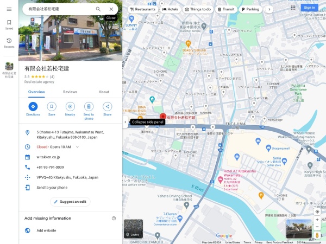
Task: Click the United States footer link
Action: tap(233, 242)
